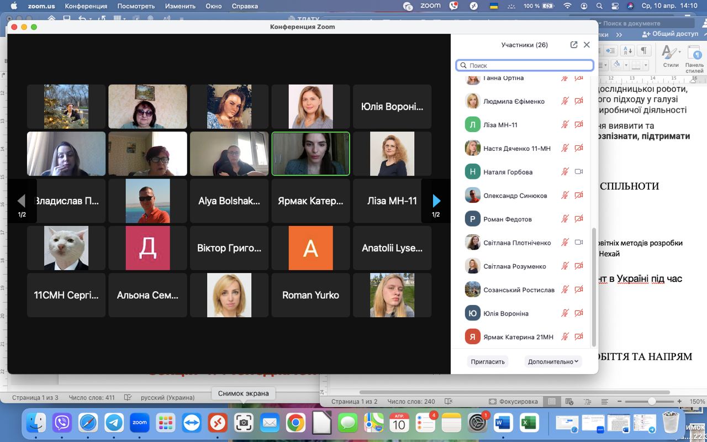Click the Word zoom slider handle
The width and height of the screenshot is (707, 442).
[652, 402]
